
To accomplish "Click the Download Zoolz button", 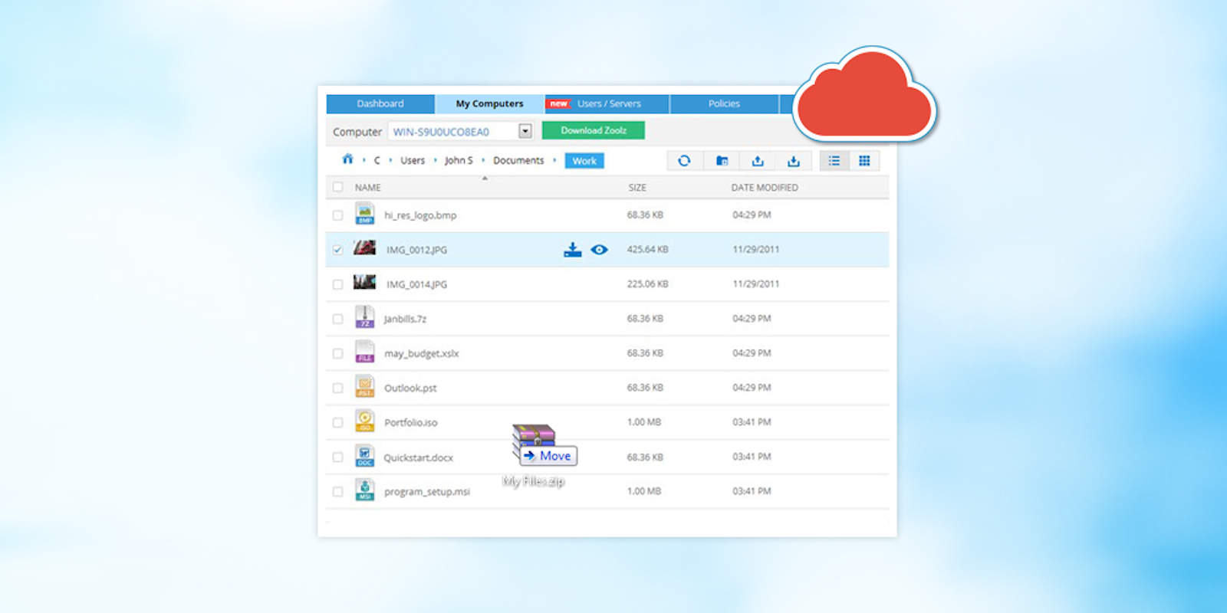I will [593, 130].
